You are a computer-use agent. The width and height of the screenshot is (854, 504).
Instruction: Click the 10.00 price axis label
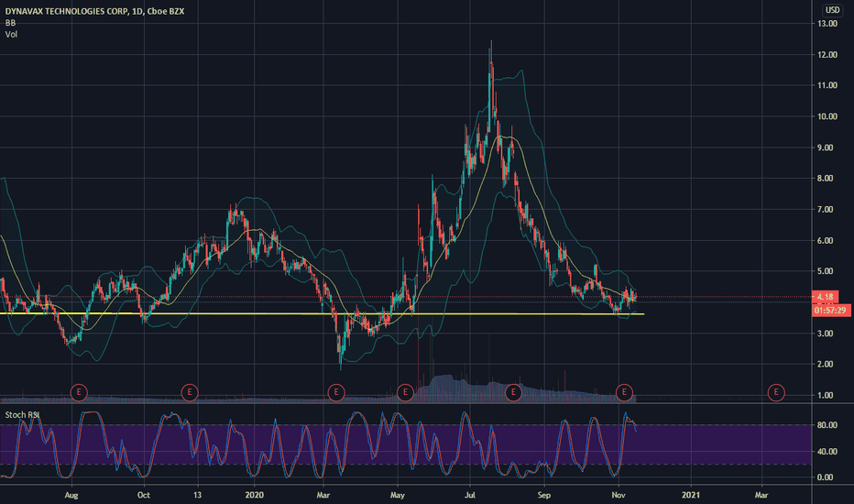pos(827,116)
